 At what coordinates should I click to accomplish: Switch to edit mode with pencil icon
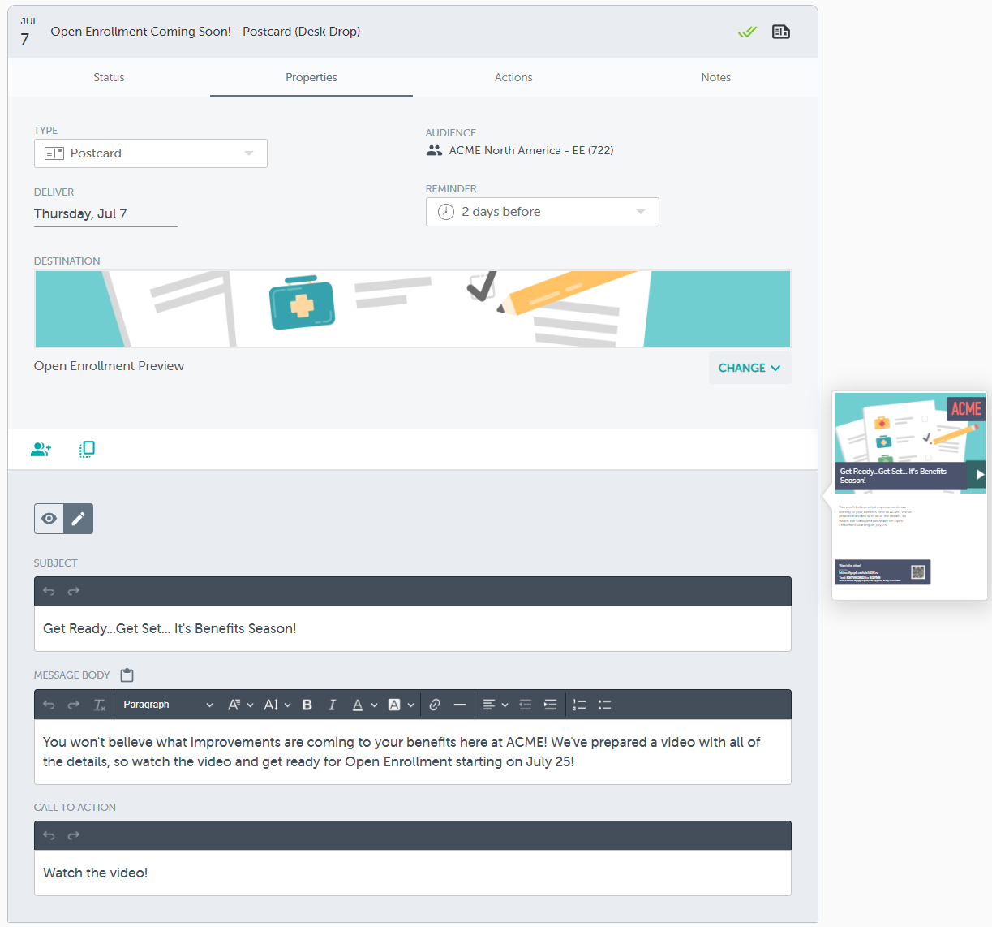(x=78, y=519)
